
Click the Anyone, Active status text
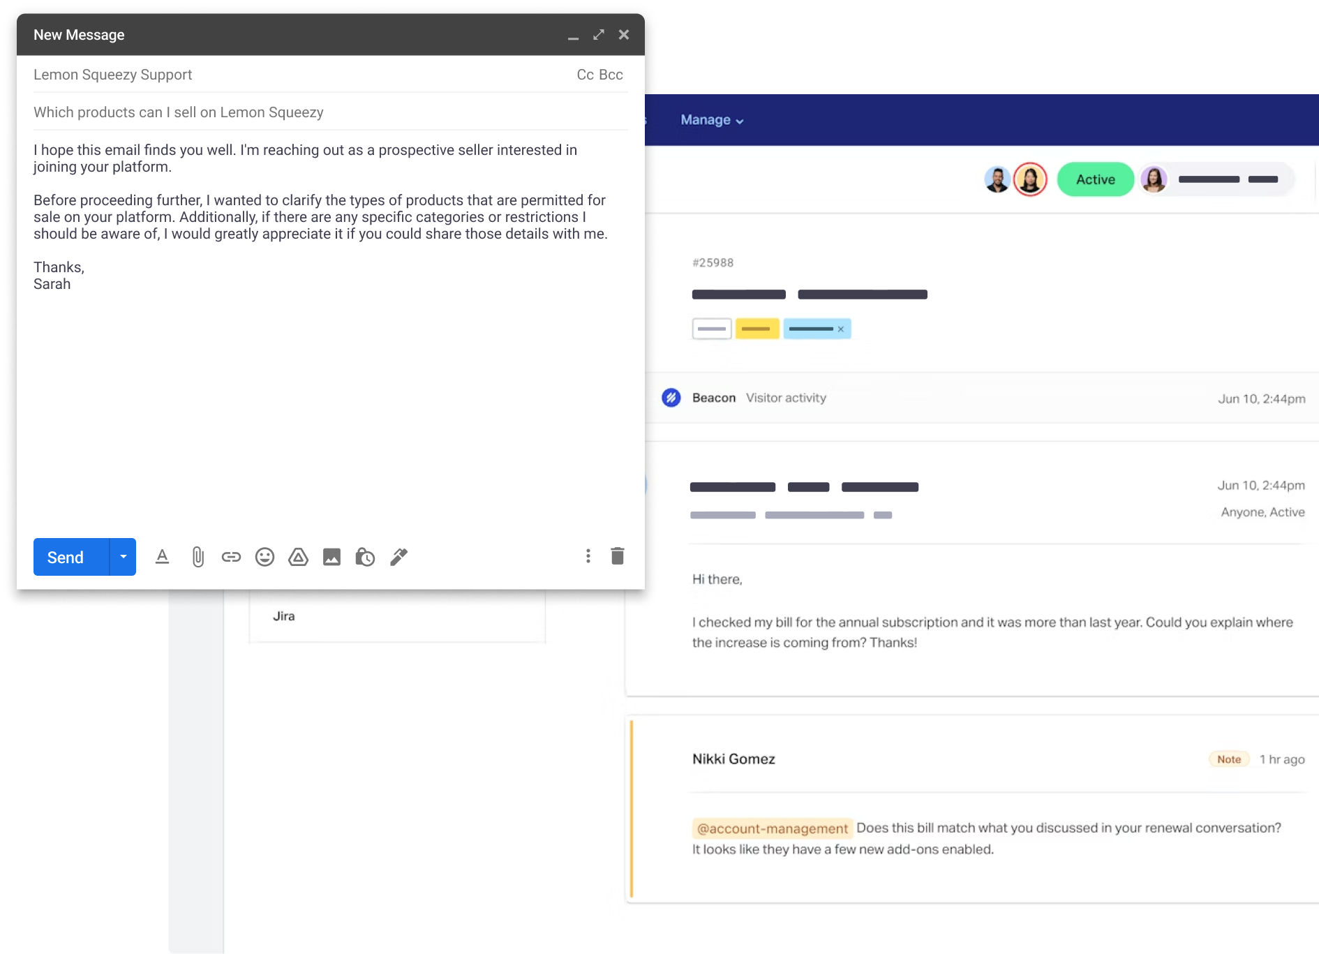tap(1262, 512)
